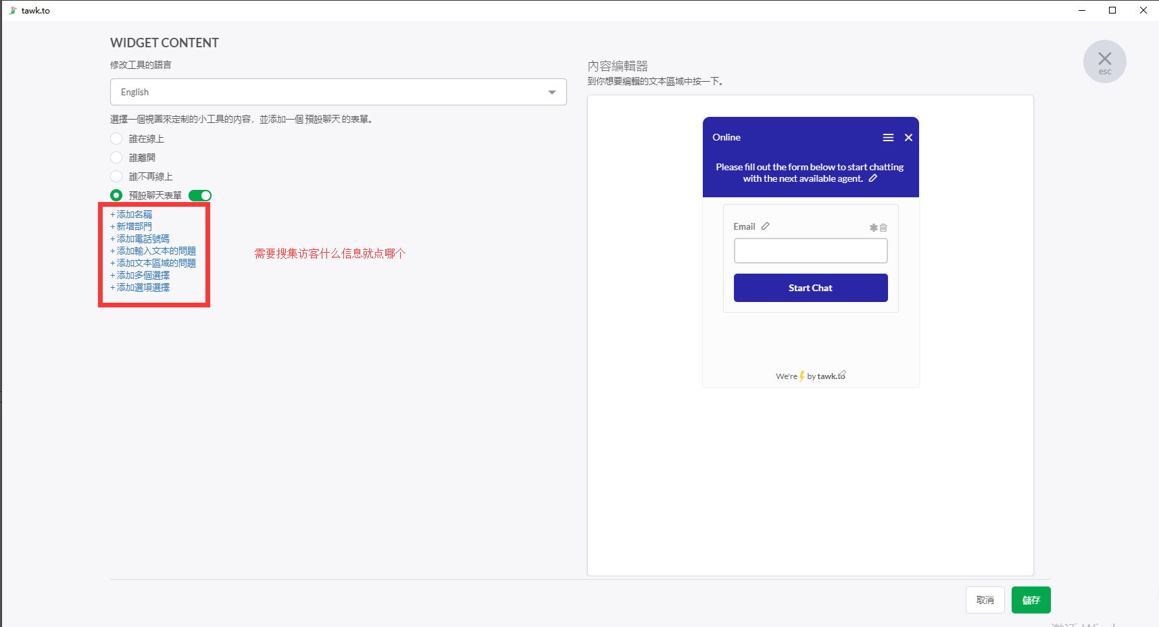1159x627 pixels.
Task: Add multiple choice question via 添加多個選擇
Action: pos(143,275)
